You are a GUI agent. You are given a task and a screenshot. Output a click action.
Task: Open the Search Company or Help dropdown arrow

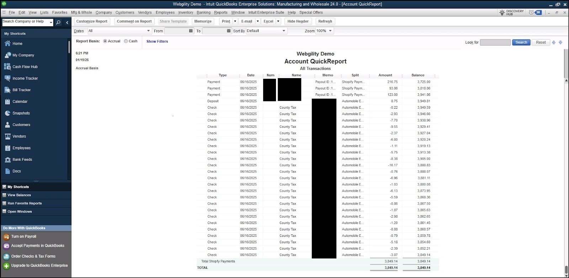pos(51,22)
